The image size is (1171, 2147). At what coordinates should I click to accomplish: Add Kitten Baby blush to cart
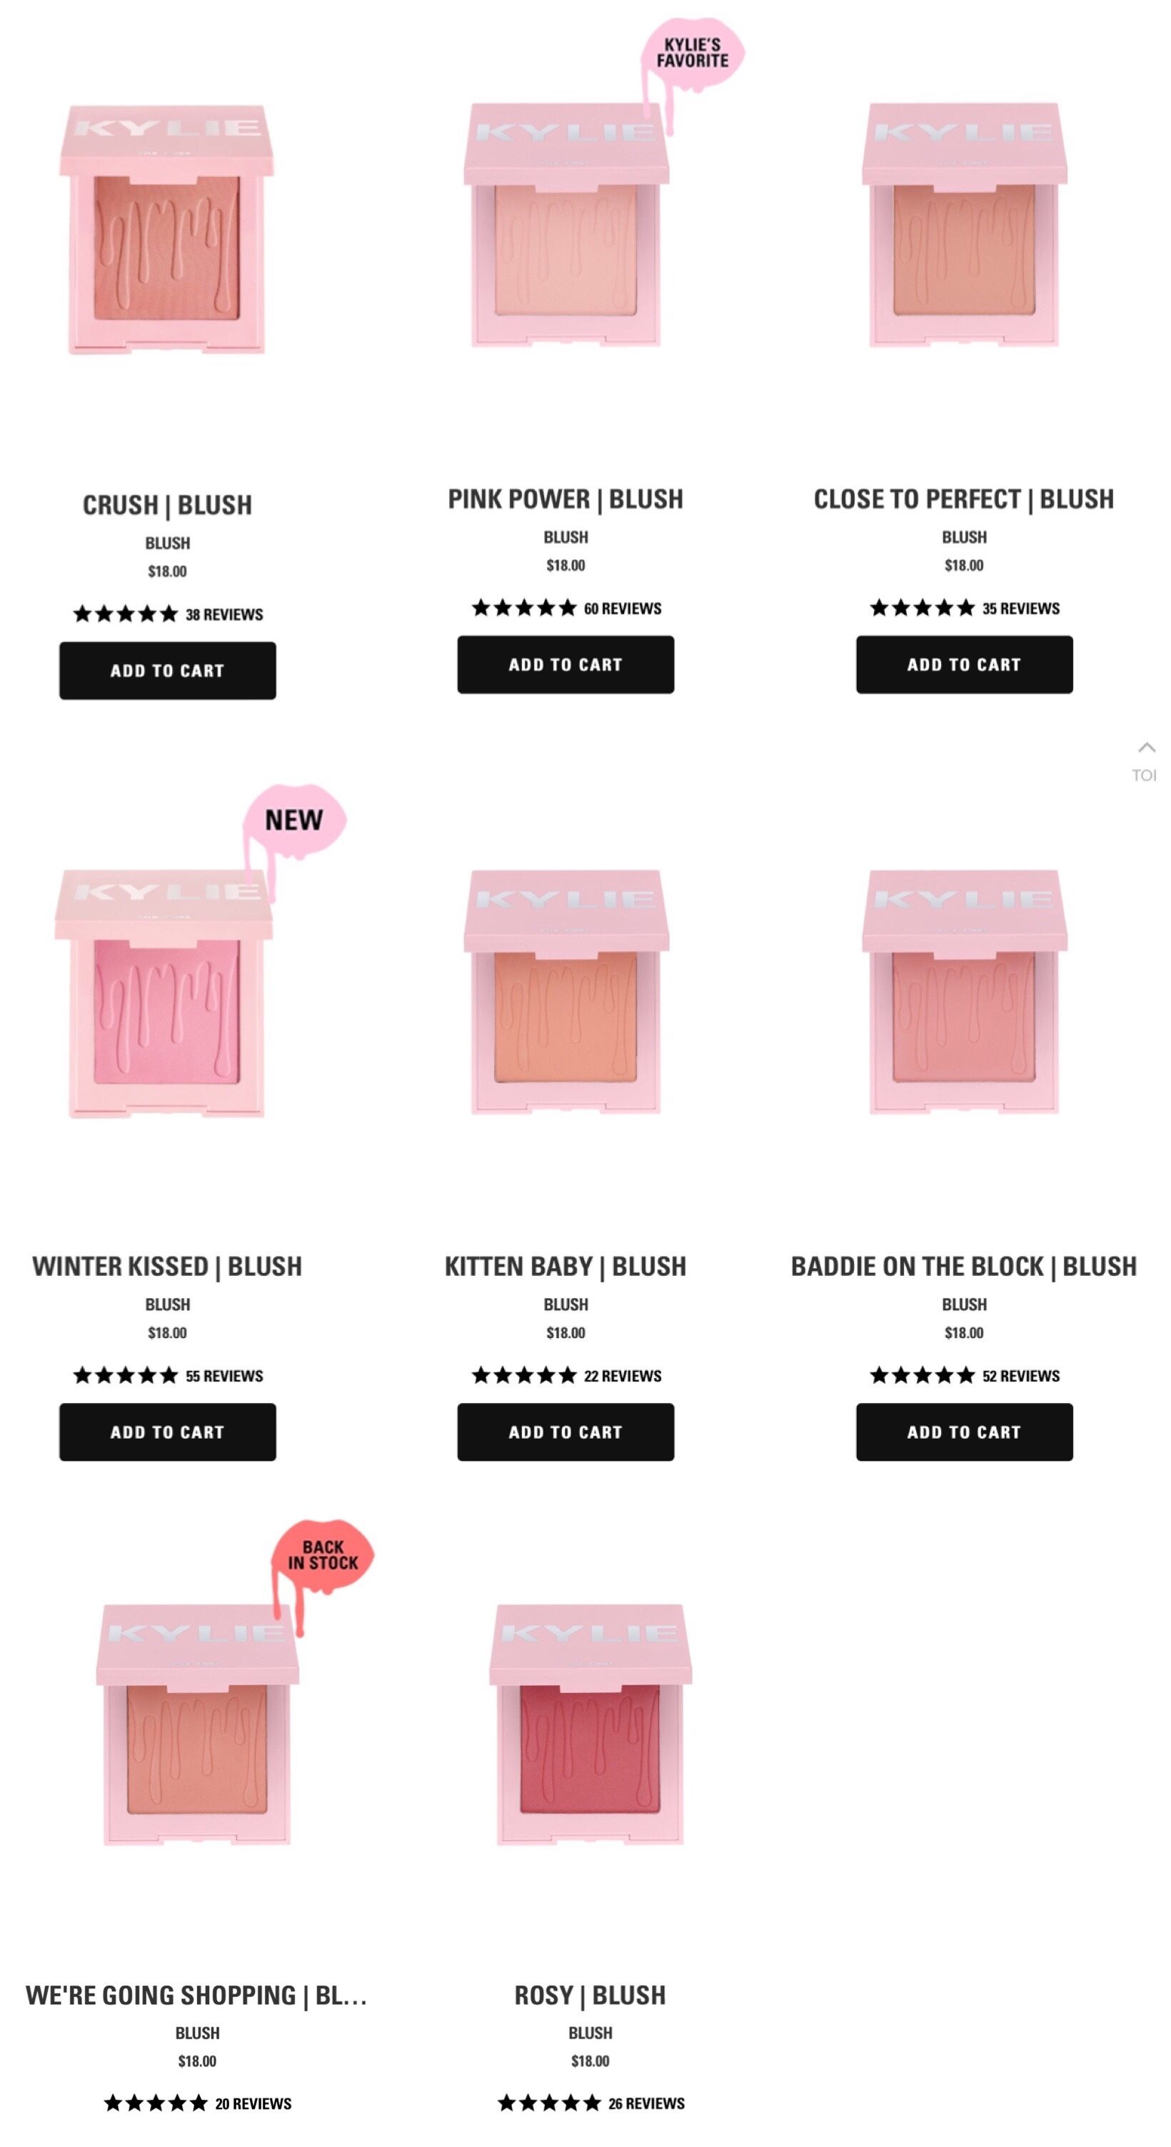pyautogui.click(x=566, y=1432)
